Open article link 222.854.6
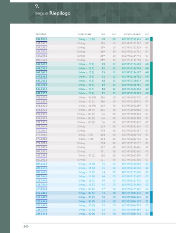The image size is (176, 233). pyautogui.click(x=42, y=201)
